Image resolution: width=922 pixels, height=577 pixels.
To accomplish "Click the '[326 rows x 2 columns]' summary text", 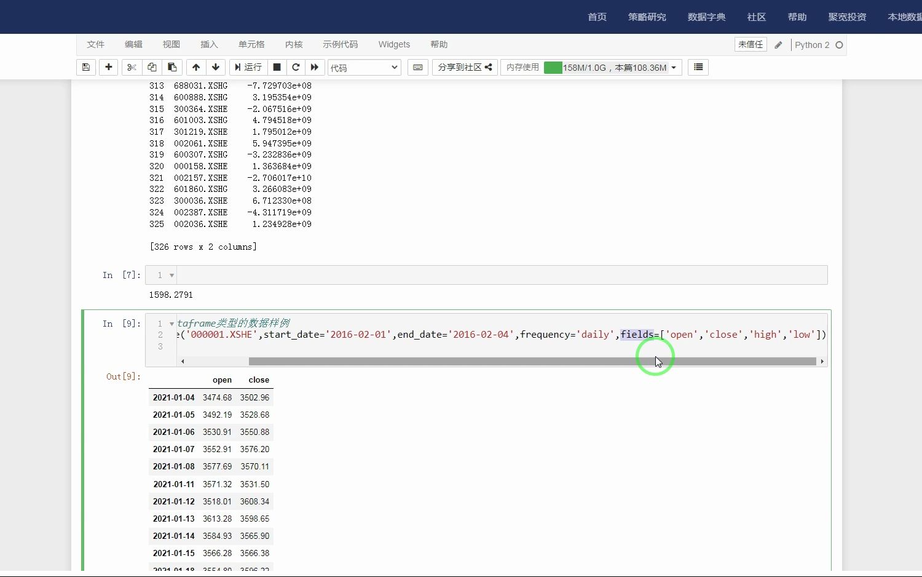I will tap(203, 247).
